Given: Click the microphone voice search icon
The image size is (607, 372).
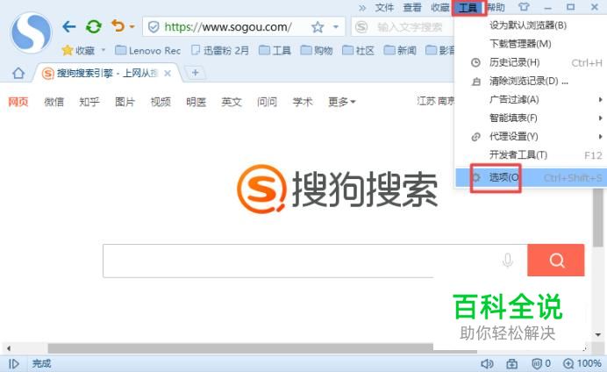Looking at the screenshot, I should tap(508, 260).
